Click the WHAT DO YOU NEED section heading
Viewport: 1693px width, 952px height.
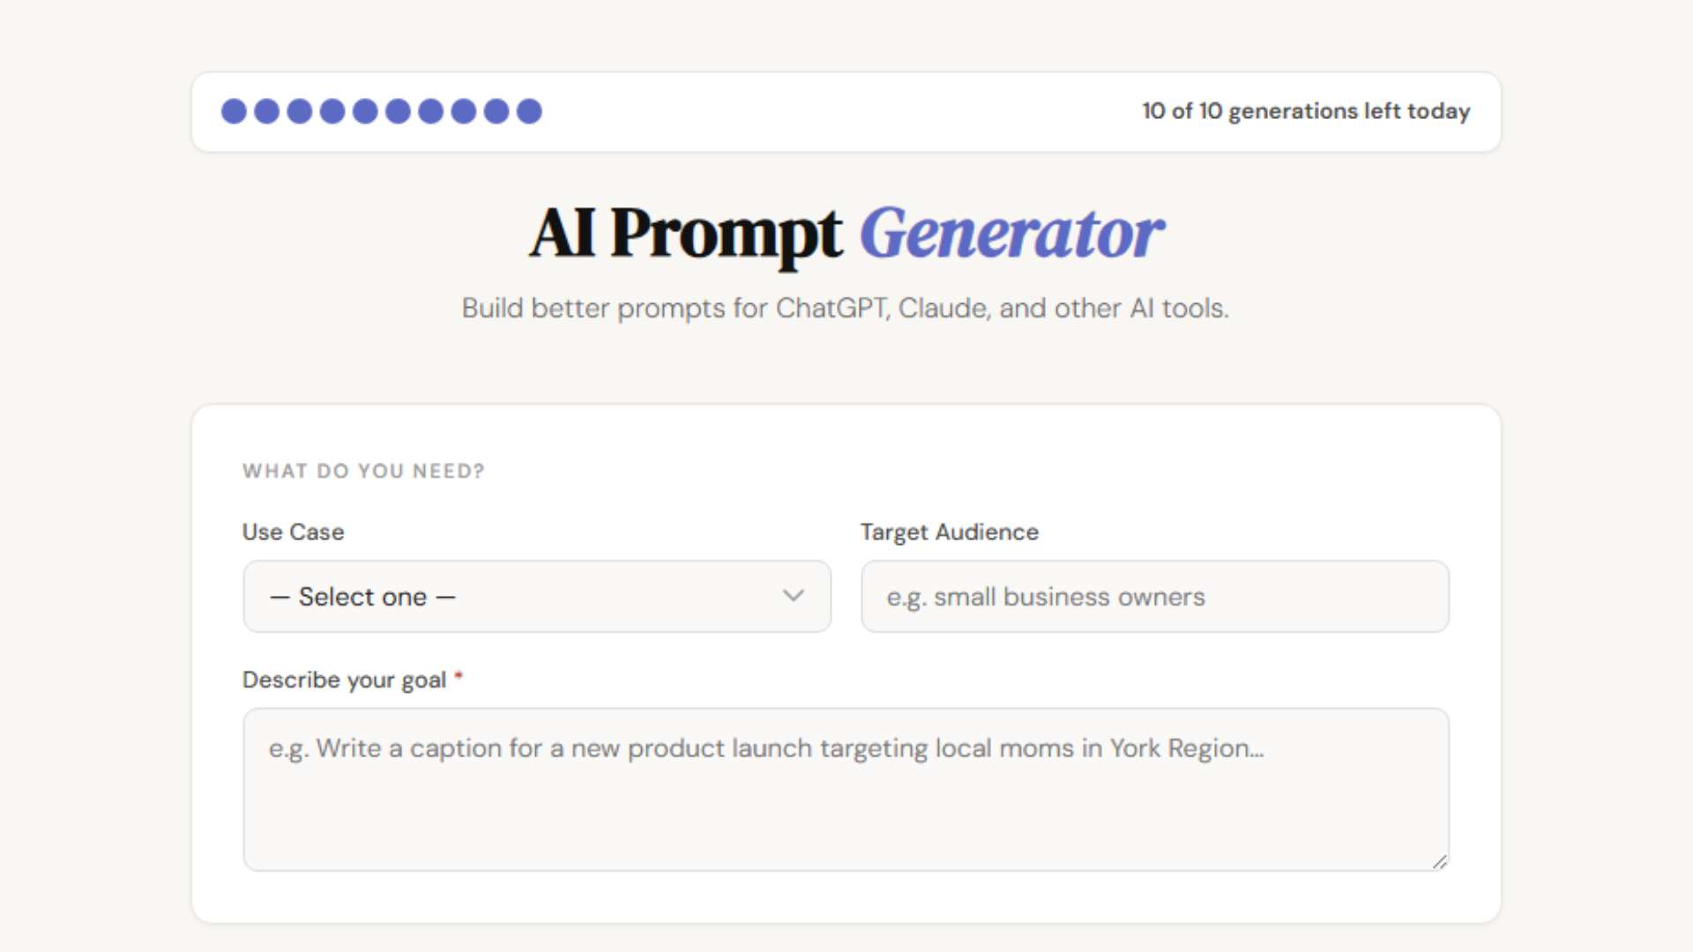pos(363,472)
